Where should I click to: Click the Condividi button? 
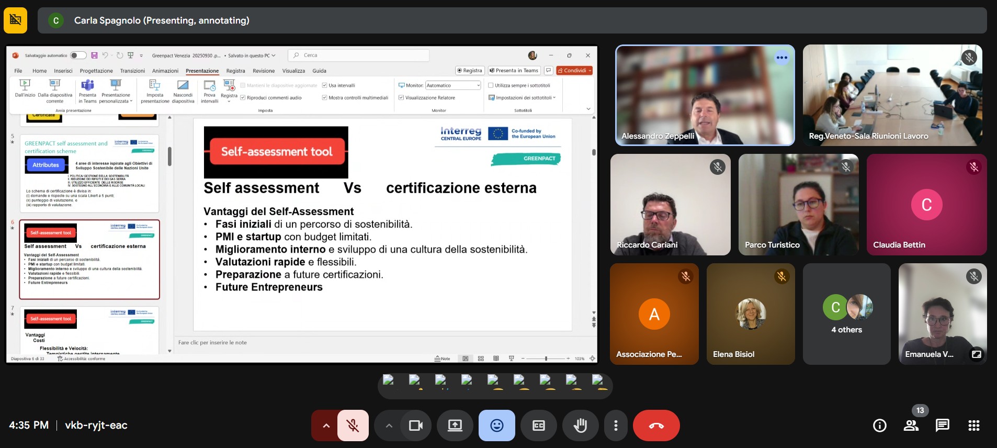(574, 71)
